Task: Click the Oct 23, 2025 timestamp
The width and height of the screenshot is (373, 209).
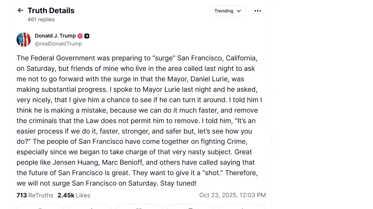Action: point(232,195)
